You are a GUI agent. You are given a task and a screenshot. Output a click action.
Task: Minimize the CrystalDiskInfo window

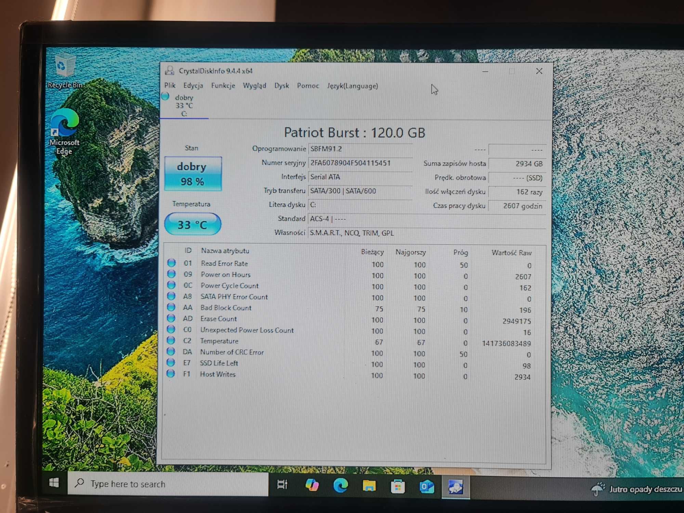pyautogui.click(x=485, y=71)
